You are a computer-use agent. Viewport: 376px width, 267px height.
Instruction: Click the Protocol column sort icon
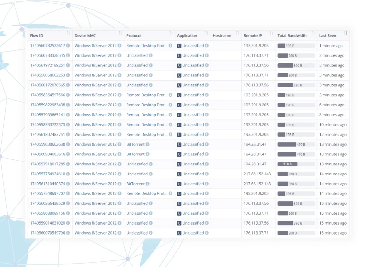pos(171,33)
